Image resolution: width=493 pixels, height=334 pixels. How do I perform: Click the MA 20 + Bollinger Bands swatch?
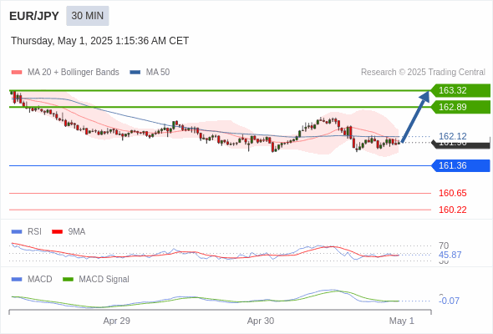coord(17,73)
